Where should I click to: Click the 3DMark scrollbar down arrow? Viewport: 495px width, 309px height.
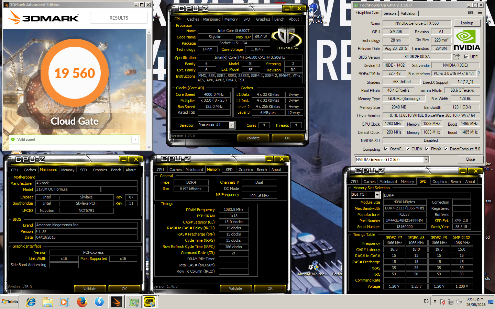click(149, 147)
